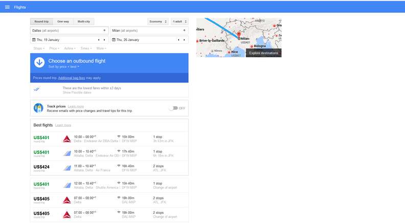Click the Nice destination dot on map
The height and width of the screenshot is (223, 405).
pos(229,52)
